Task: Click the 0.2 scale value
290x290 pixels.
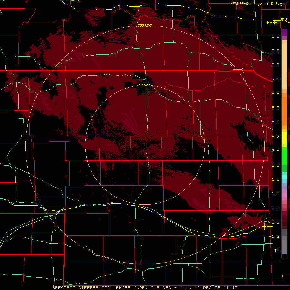Action: click(275, 208)
